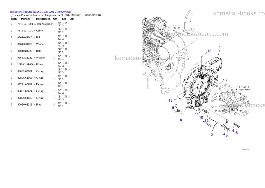Click callout number 2 in diagram
This screenshot has height=188, width=265.
coord(212,135)
